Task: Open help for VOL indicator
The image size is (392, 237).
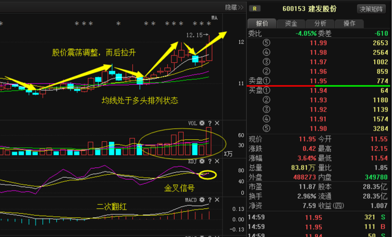Action: [x=209, y=123]
